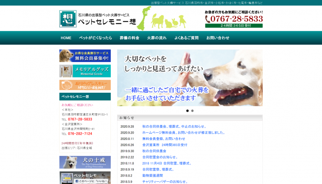Open ペットが亡くなったら menu item
This screenshot has height=184, width=322.
tap(95, 38)
